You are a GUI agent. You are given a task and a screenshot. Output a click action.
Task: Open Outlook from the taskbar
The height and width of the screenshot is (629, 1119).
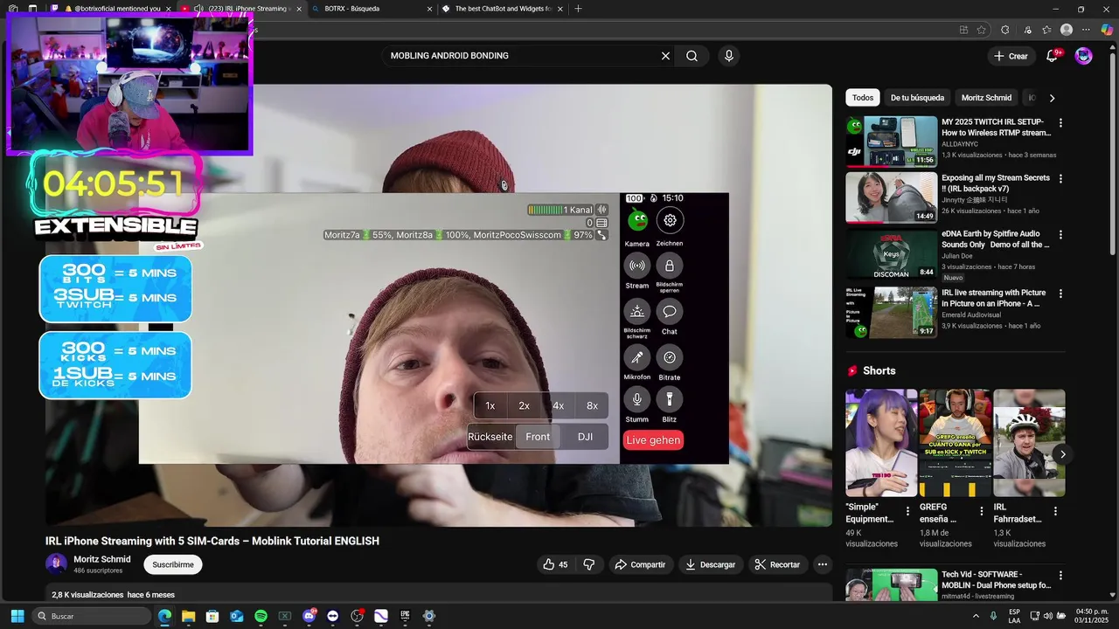click(x=236, y=616)
